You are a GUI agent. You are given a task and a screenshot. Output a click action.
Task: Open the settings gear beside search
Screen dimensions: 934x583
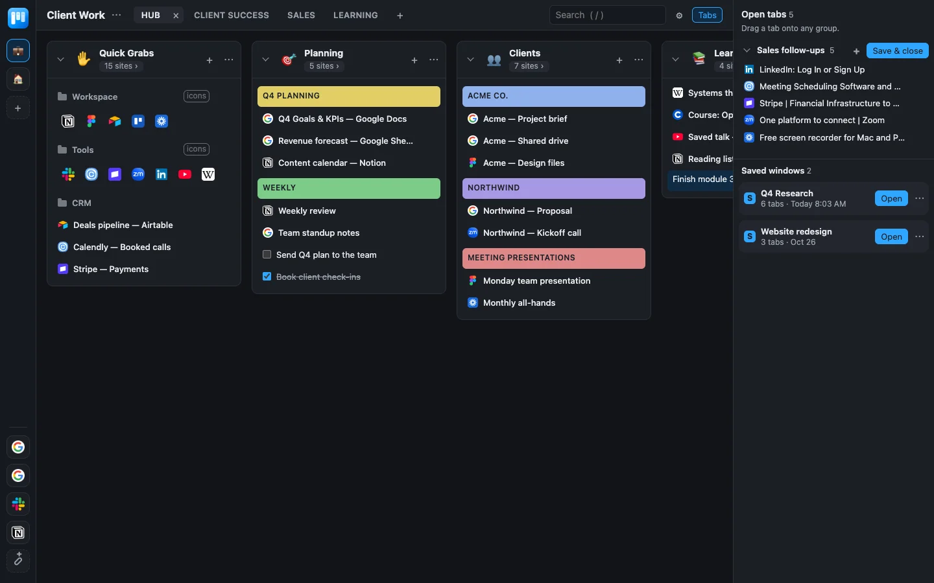(679, 16)
